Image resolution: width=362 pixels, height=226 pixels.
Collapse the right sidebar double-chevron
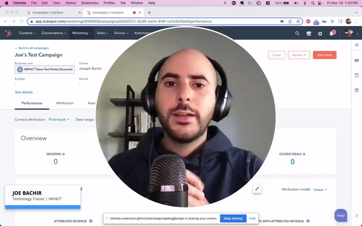point(357,45)
